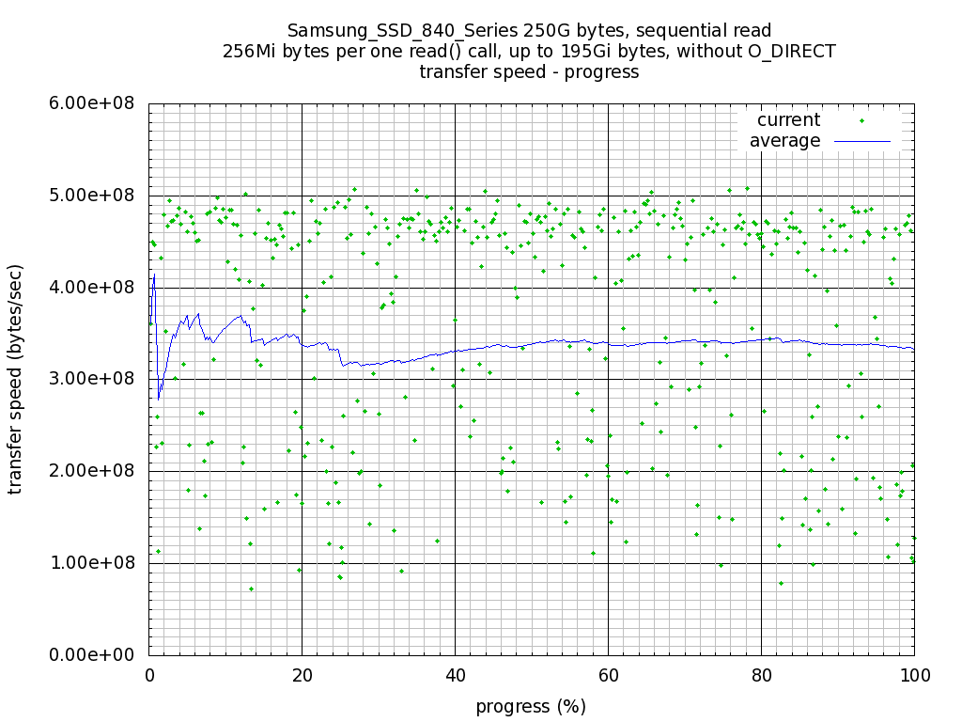Click the y-axis tick '1.00e+08'

click(x=91, y=562)
